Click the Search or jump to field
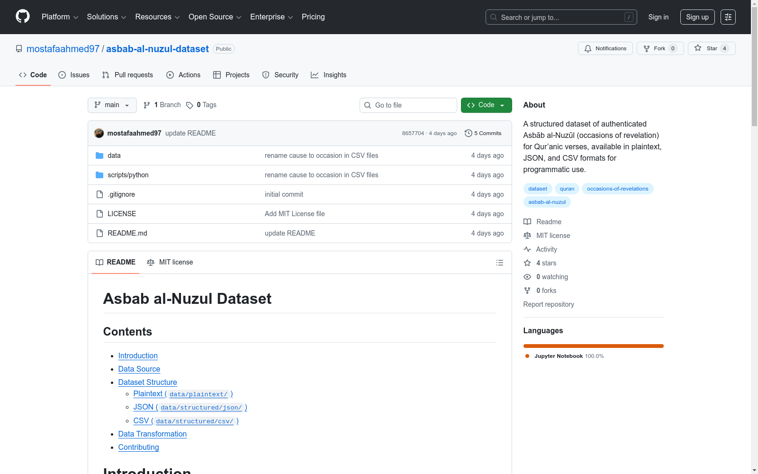 coord(561,17)
